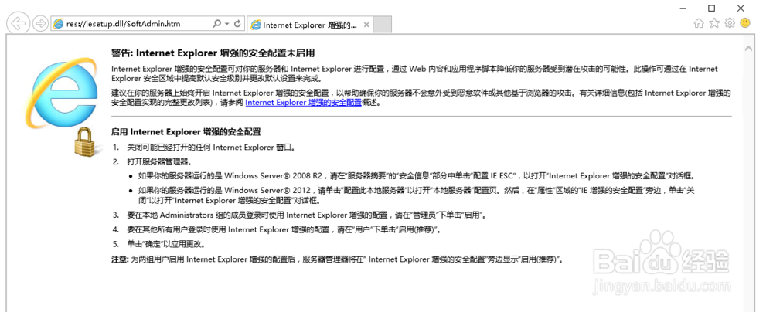Image resolution: width=773 pixels, height=312 pixels.
Task: Click step 1 text 关闭可能已经打开的任何 Internet Explorer 窗口
Action: [x=211, y=147]
